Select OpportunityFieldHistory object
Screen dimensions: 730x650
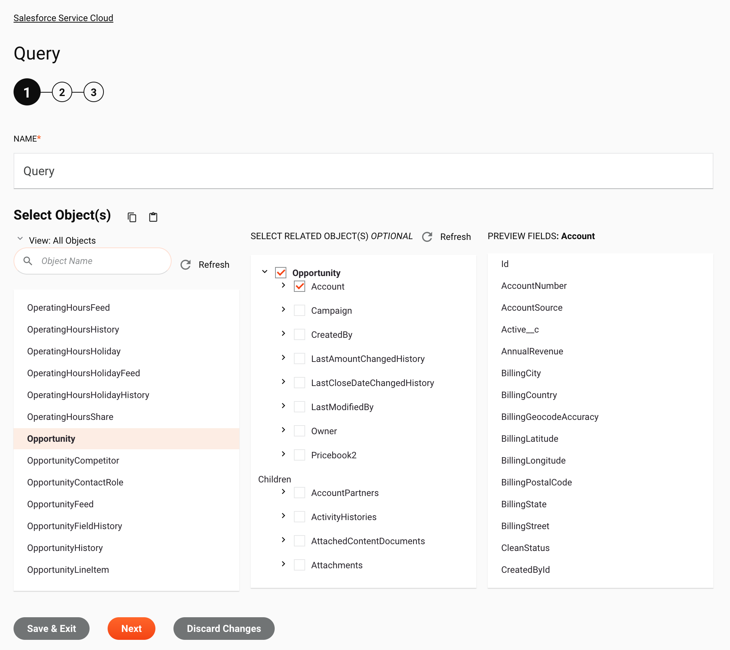pos(126,526)
